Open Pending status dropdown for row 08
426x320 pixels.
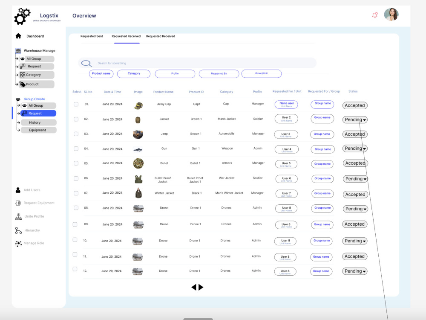356,209
